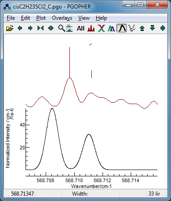
Task: Pan plot right with the right arrow
Action: click(x=30, y=28)
